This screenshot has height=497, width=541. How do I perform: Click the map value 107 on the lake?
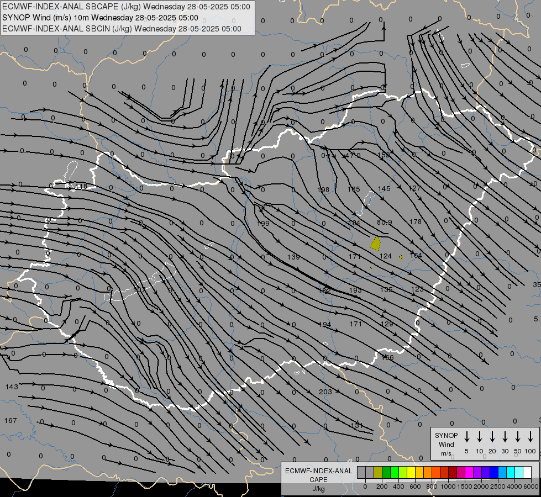[139, 289]
